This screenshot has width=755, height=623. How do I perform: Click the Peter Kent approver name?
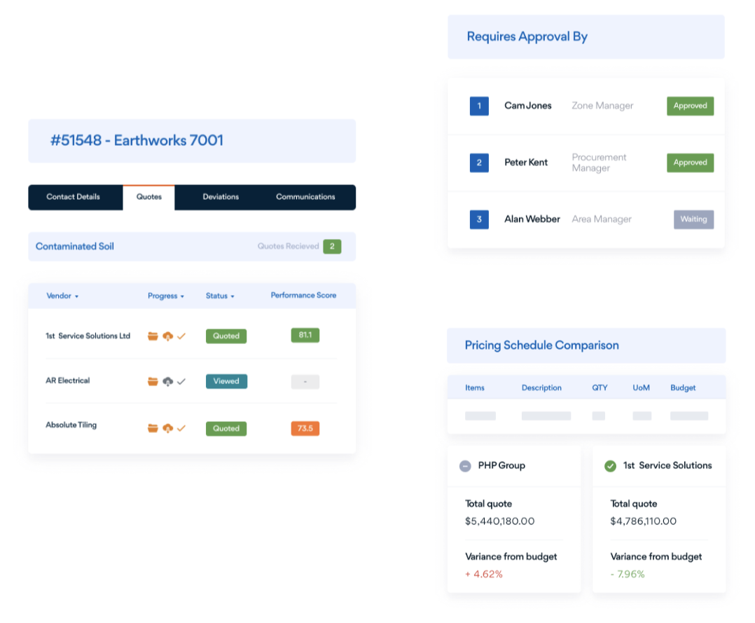tap(526, 163)
